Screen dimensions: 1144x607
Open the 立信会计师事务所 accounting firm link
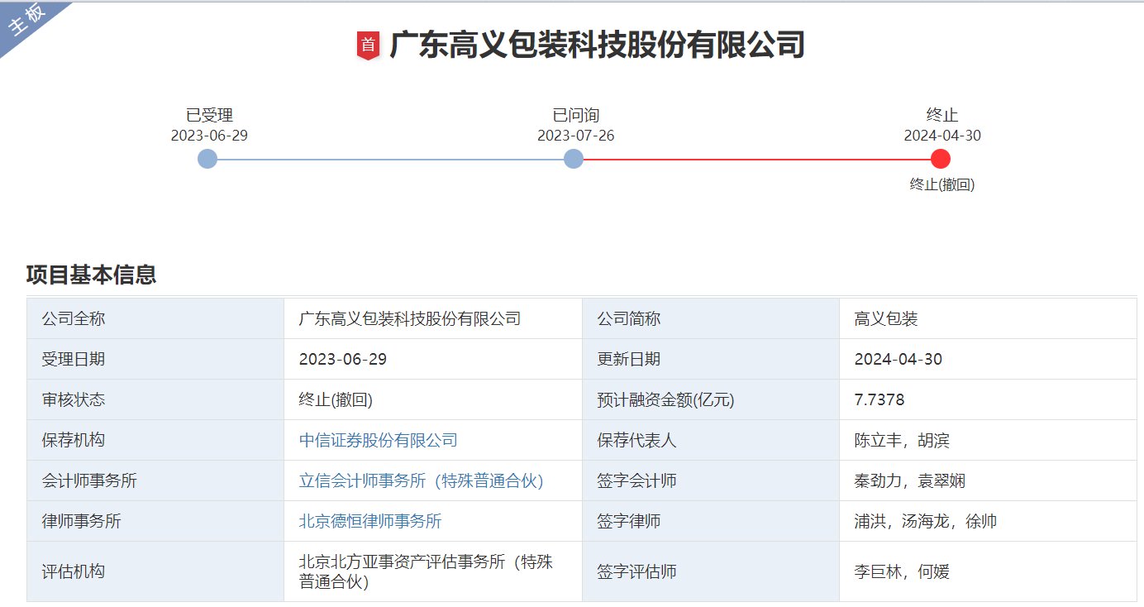pos(421,481)
